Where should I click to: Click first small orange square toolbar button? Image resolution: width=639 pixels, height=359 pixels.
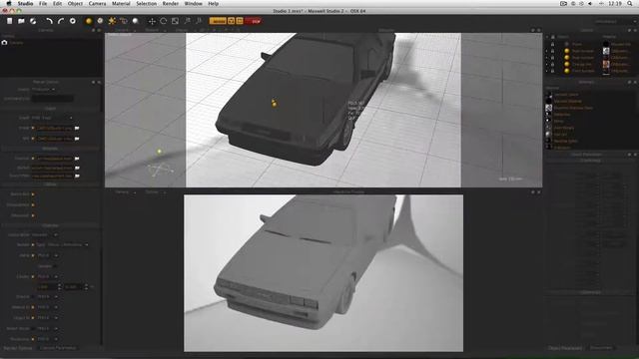point(231,21)
